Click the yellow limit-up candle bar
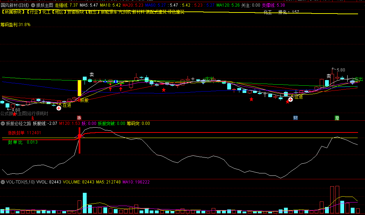This screenshot has width=365, height=215. tap(79, 88)
